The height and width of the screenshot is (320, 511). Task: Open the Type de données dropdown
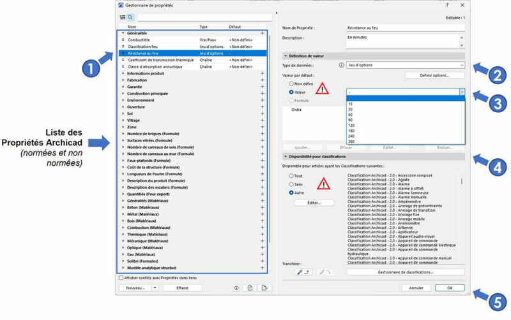406,66
